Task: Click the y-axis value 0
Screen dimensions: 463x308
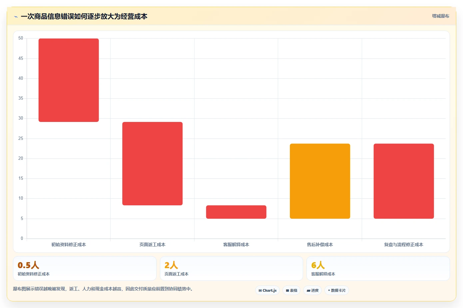Action: (22, 239)
